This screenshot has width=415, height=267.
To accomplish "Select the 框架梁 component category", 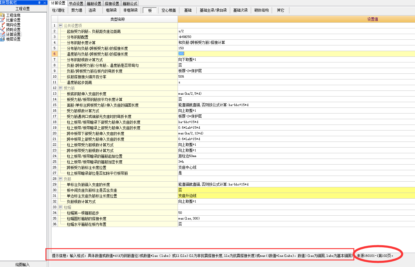I will click(x=111, y=10).
